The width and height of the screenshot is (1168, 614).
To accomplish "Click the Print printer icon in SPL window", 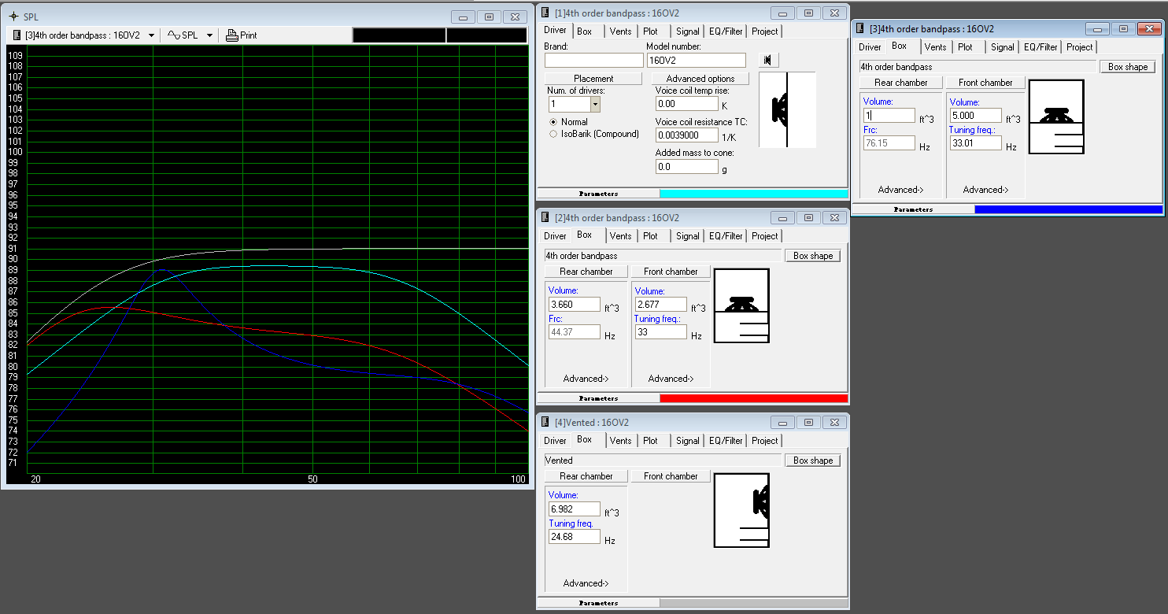I will coord(231,35).
